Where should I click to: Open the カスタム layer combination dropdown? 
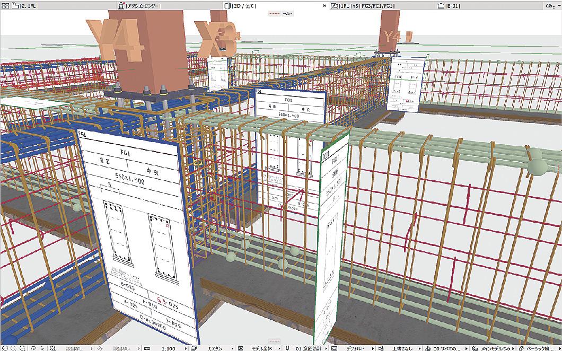(x=214, y=348)
